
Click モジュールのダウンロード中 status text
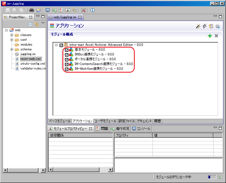point(173,177)
